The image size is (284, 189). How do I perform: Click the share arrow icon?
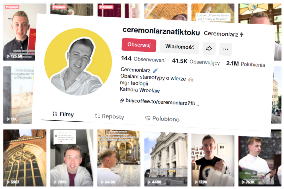pyautogui.click(x=209, y=48)
